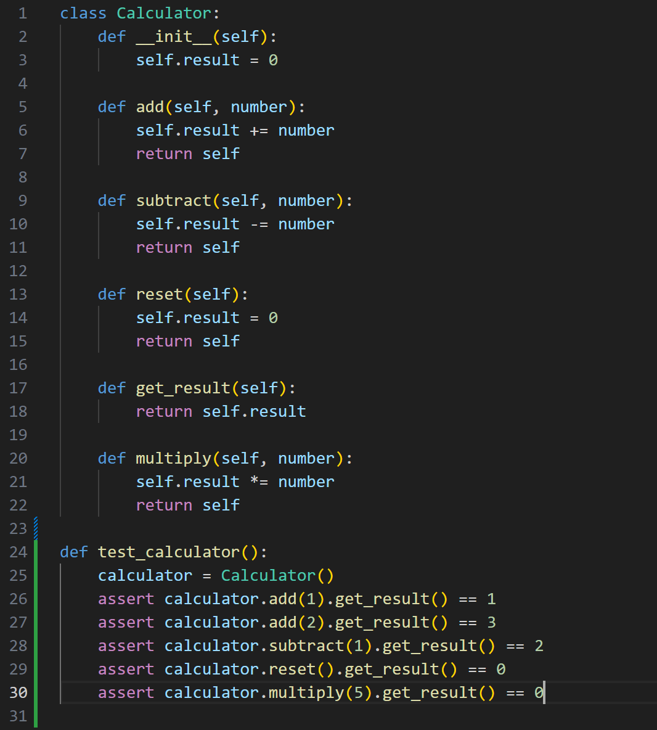This screenshot has width=657, height=730.
Task: Click "get_result" in the line 17 definition
Action: pyautogui.click(x=183, y=388)
